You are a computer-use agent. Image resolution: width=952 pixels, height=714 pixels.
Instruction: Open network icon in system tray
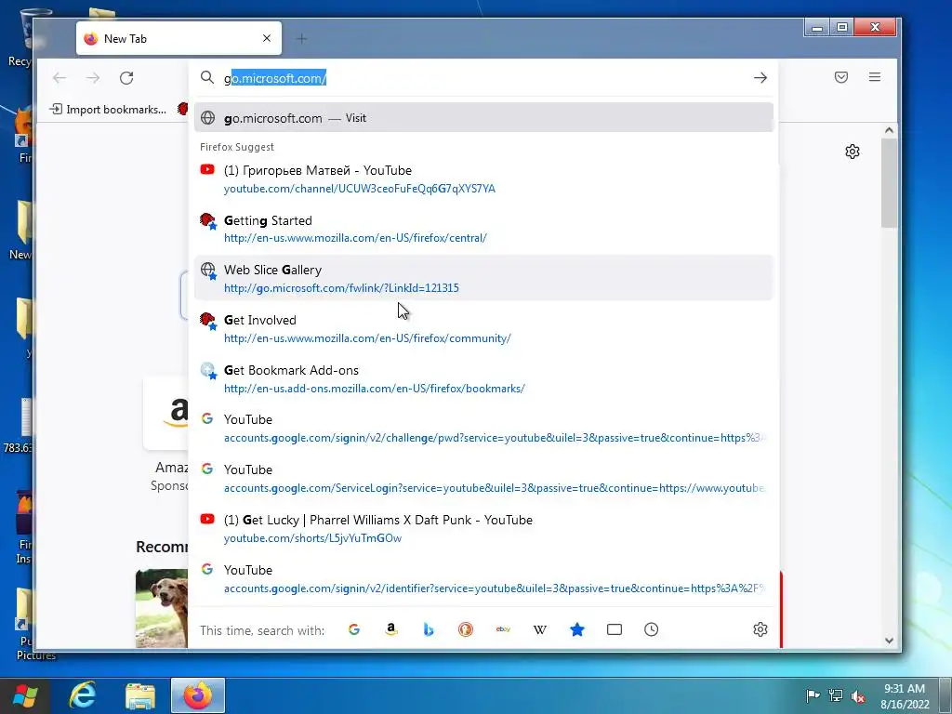[836, 695]
